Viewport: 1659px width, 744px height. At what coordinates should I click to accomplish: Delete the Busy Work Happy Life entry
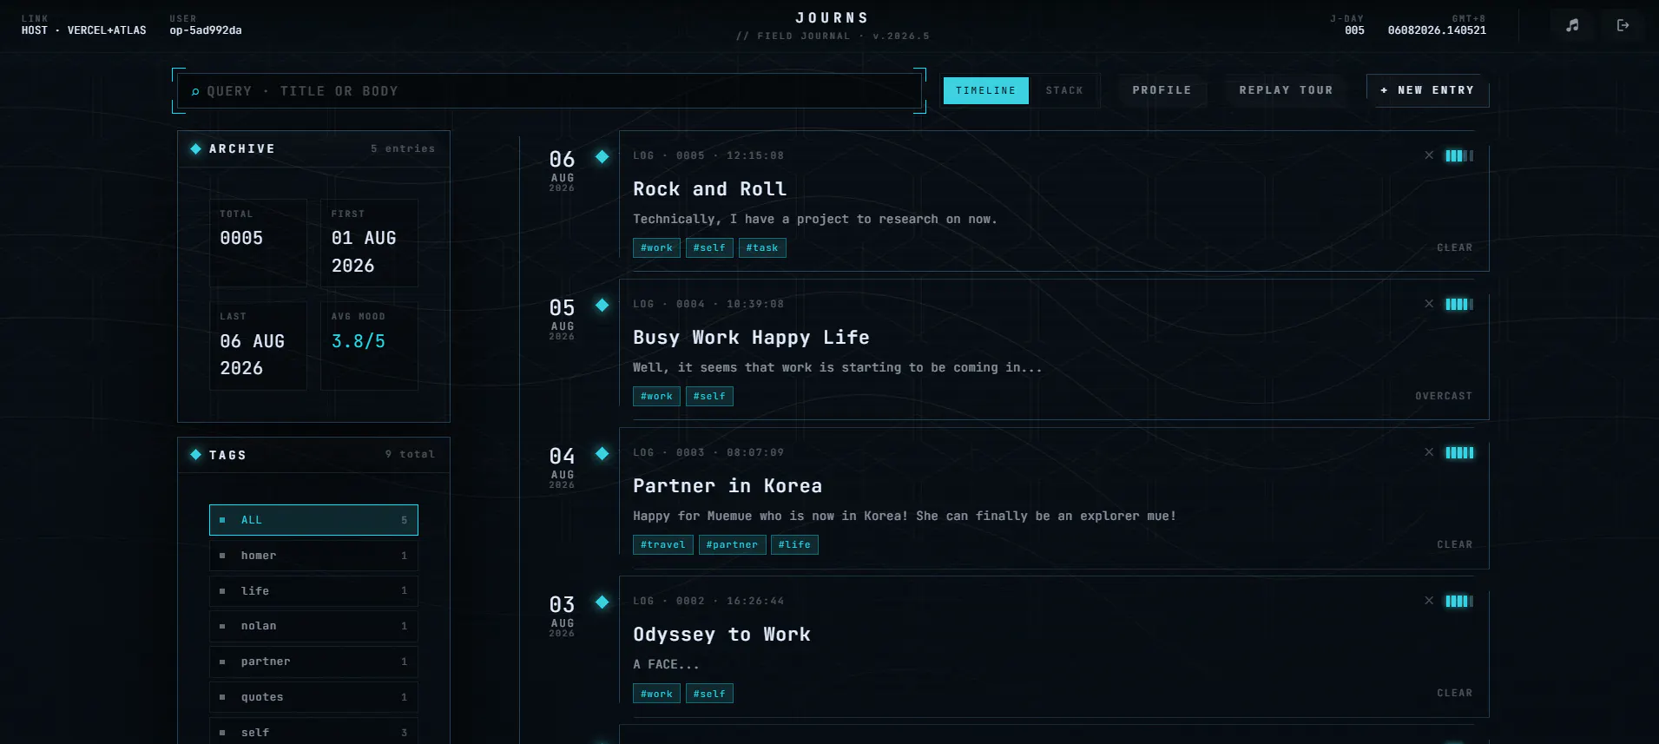1429,304
